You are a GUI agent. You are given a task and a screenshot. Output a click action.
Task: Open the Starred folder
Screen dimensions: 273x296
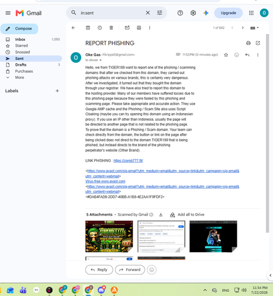[31, 46]
